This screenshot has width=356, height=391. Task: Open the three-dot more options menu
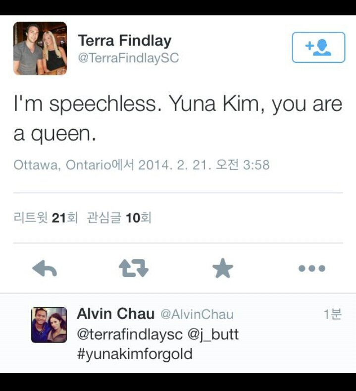(312, 268)
